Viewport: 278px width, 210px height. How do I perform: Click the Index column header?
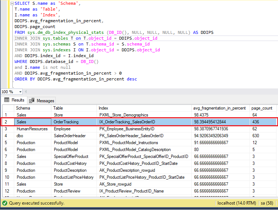point(144,108)
